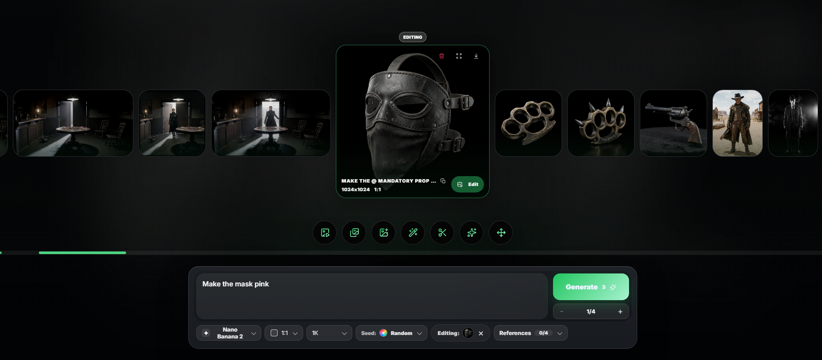Click the editing mask thumbnail chip
The height and width of the screenshot is (360, 822).
[x=468, y=333]
